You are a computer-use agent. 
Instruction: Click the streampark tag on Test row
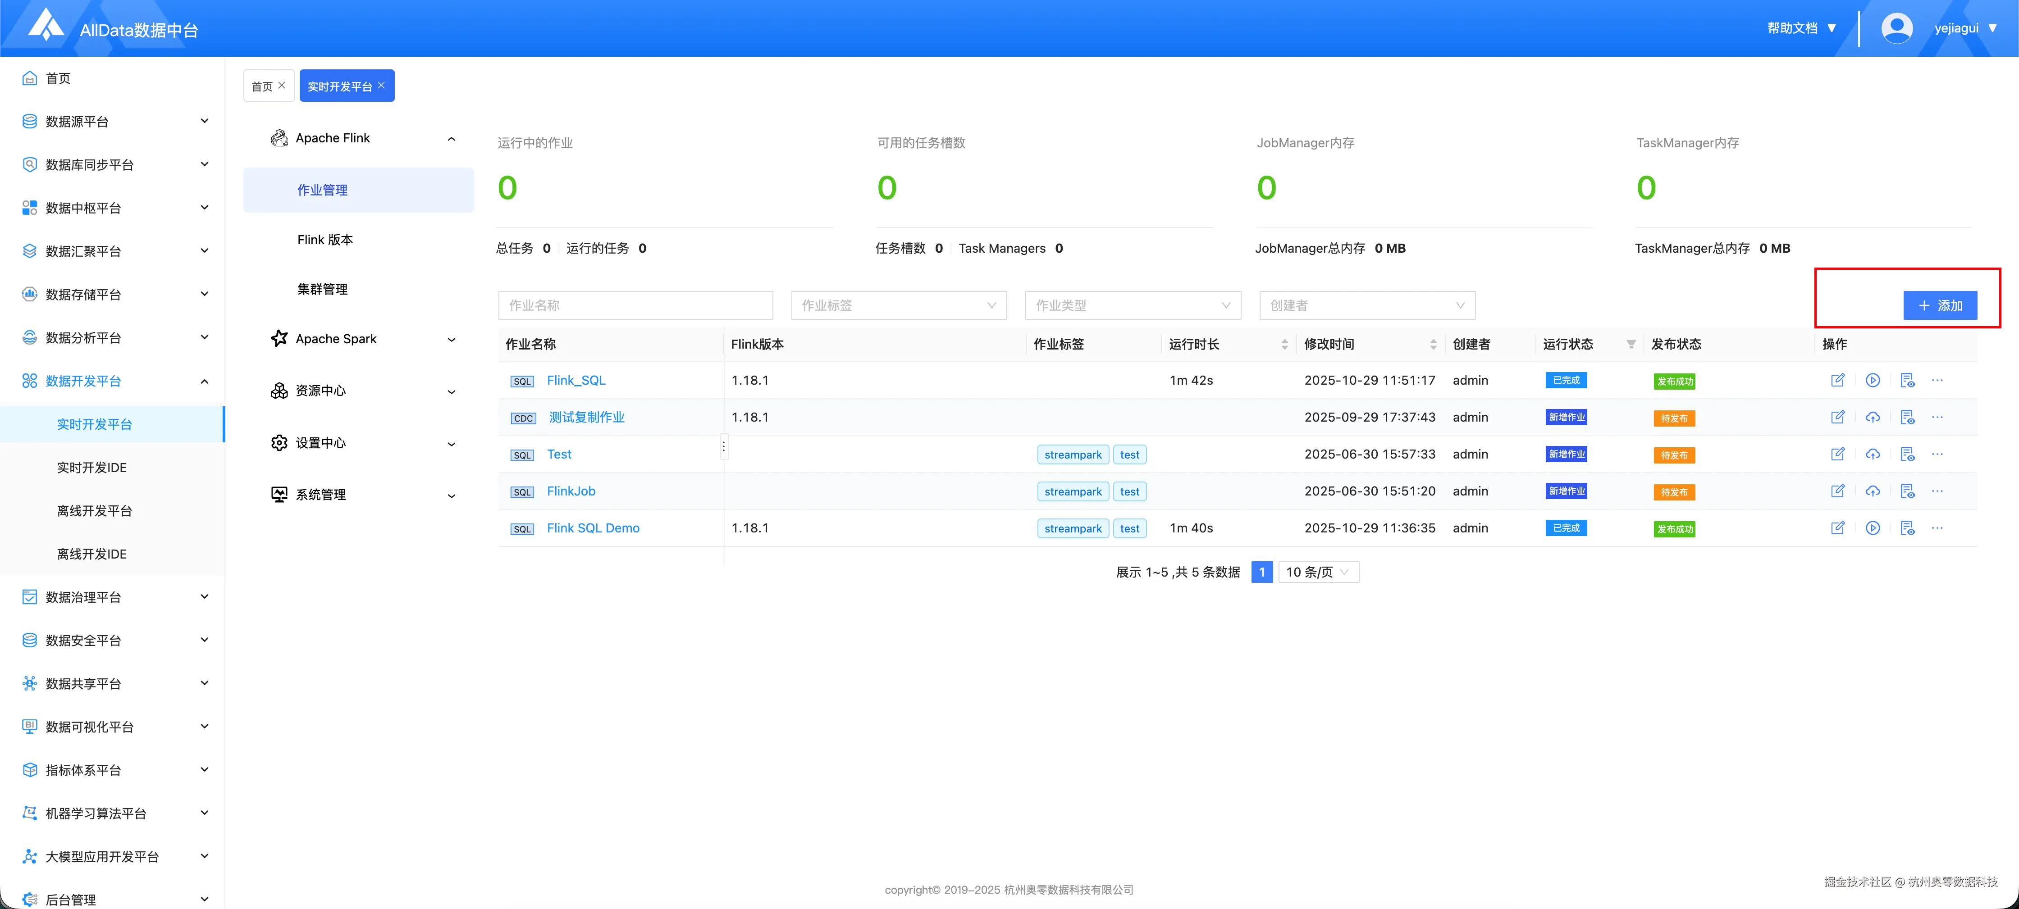pyautogui.click(x=1072, y=455)
